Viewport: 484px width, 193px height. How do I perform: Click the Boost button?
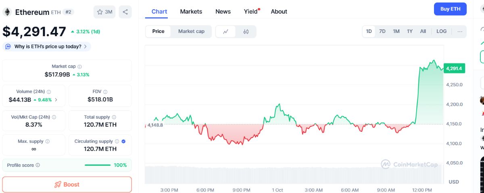(67, 185)
